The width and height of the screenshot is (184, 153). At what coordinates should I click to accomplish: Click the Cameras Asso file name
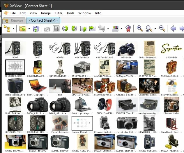[x=149, y=95]
